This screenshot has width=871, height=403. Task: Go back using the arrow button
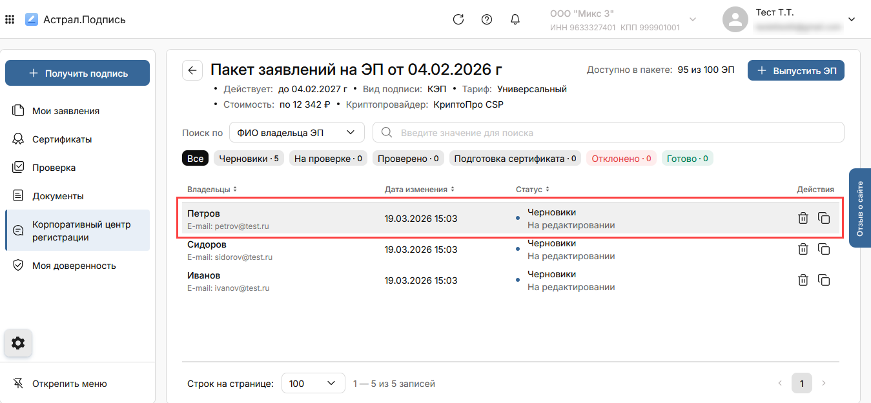pos(192,70)
